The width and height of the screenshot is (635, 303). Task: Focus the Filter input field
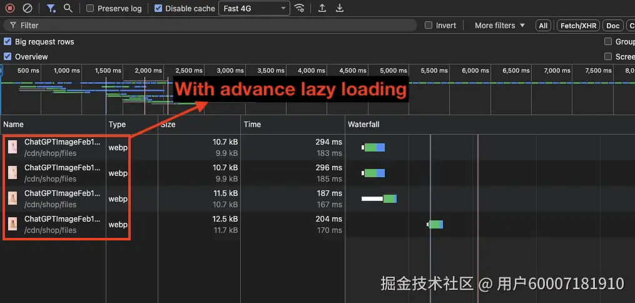(210, 25)
